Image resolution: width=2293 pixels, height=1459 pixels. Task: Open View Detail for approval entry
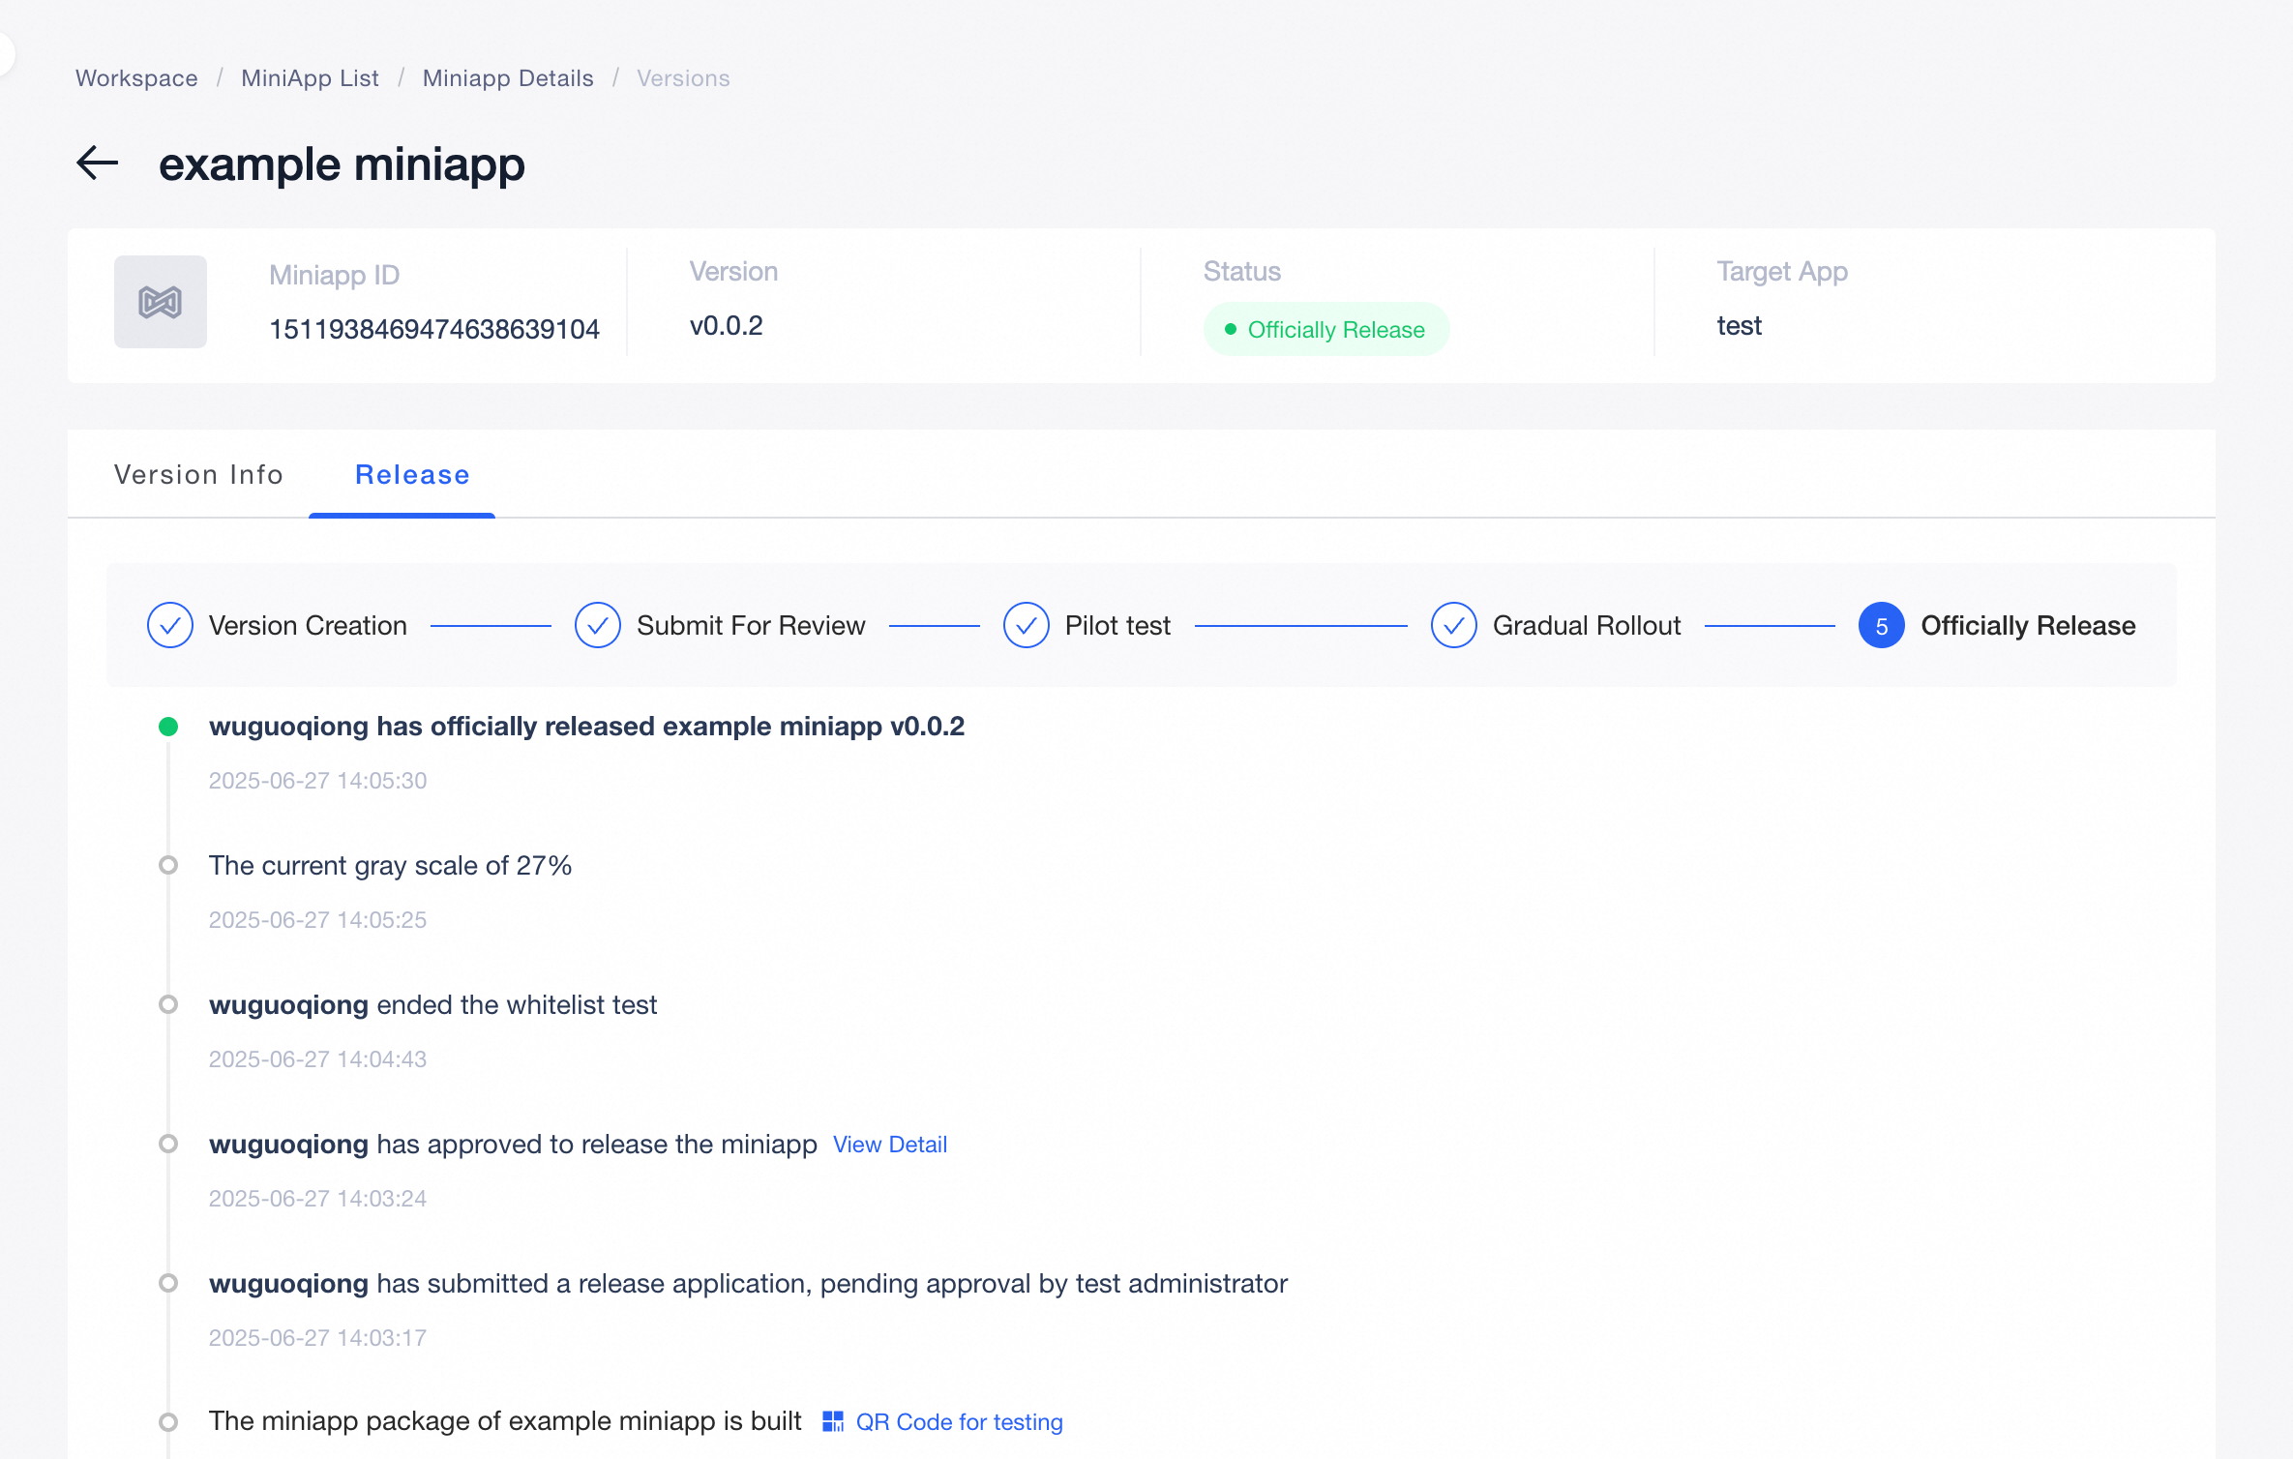click(x=890, y=1145)
